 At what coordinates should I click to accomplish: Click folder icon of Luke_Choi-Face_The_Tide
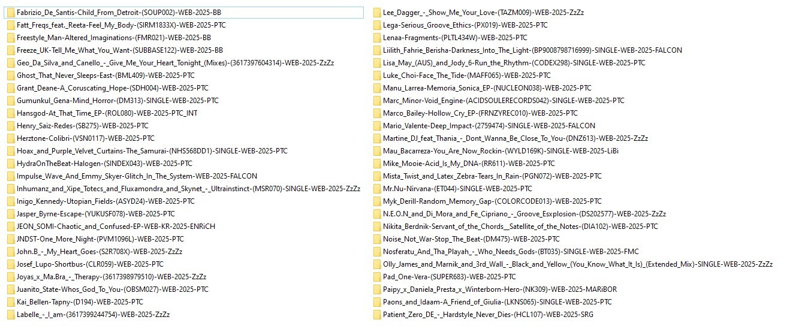pos(376,76)
